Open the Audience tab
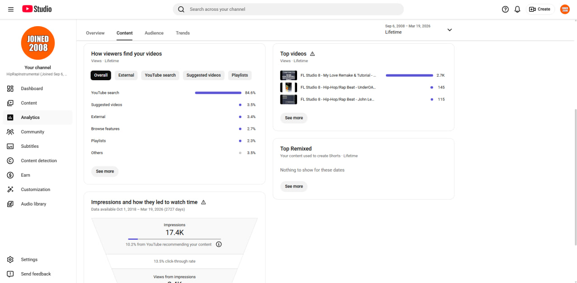Image resolution: width=577 pixels, height=283 pixels. tap(154, 33)
